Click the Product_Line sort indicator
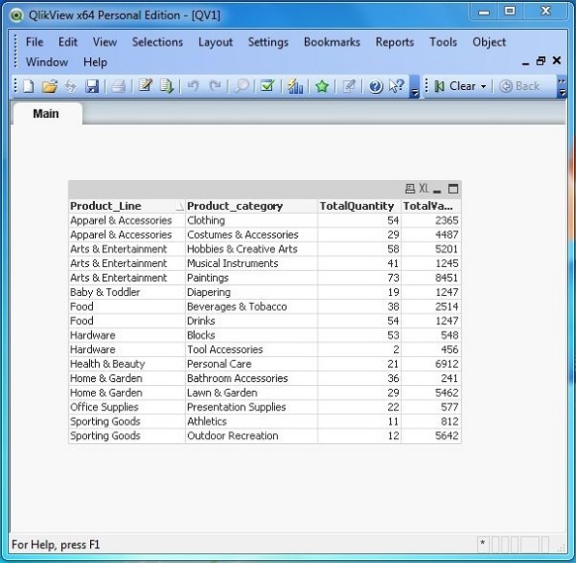The height and width of the screenshot is (563, 576). (x=180, y=208)
